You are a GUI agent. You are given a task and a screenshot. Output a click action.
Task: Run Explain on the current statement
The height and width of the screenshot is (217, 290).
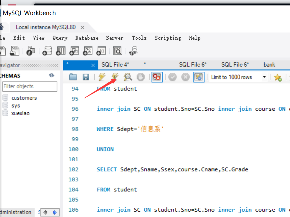[128, 77]
